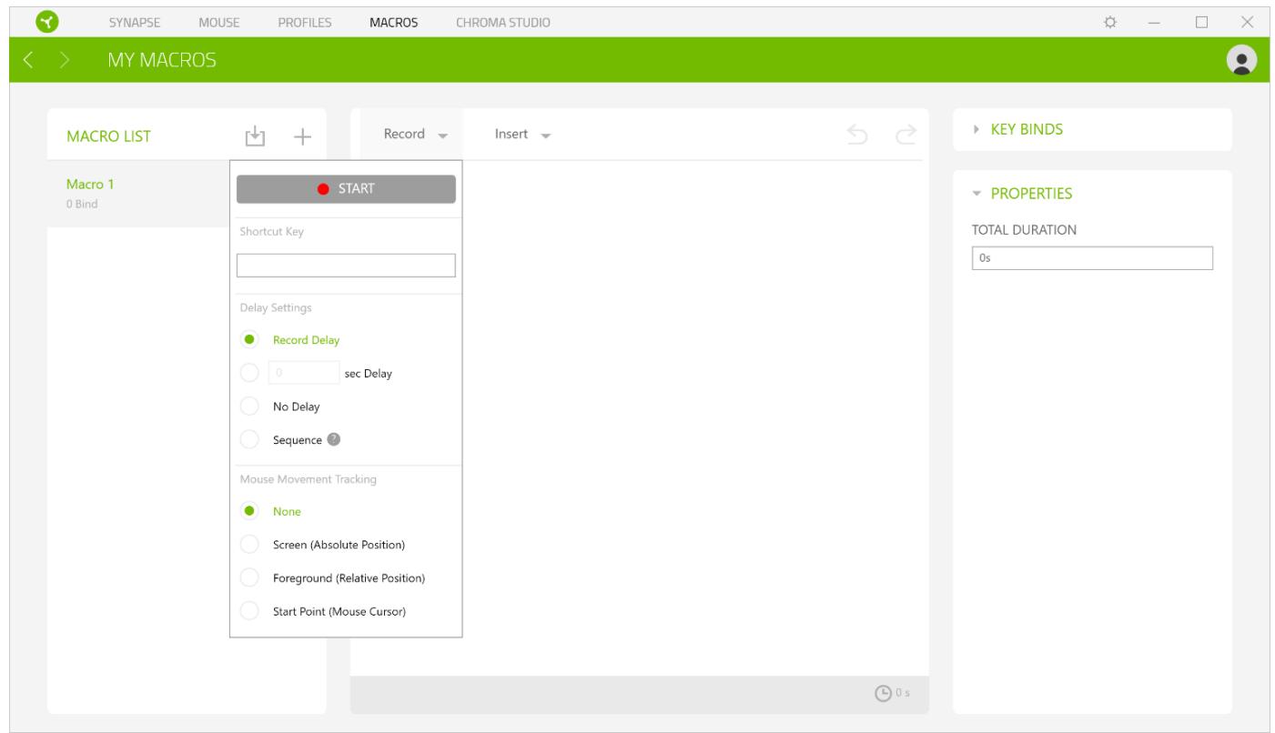Undo the last macro edit

point(855,135)
